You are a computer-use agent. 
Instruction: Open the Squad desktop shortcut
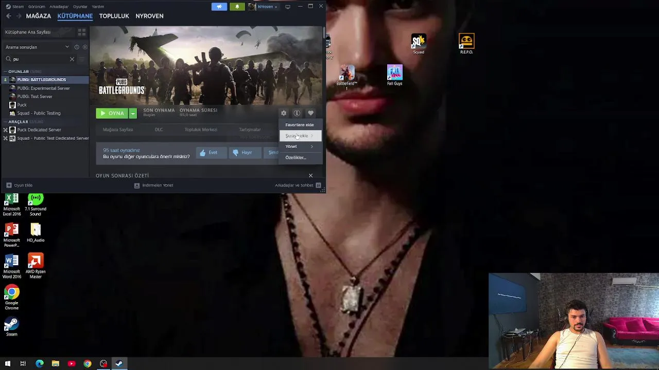(x=419, y=44)
